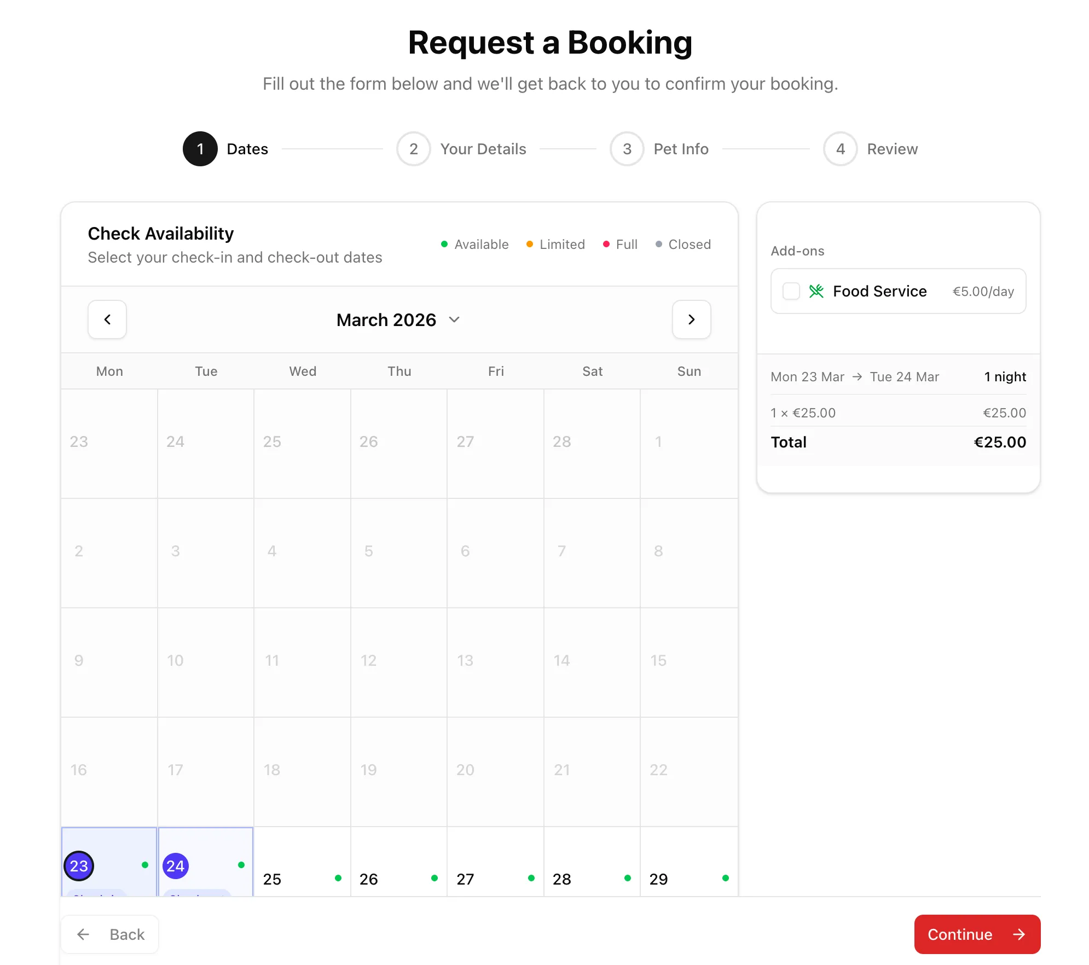The height and width of the screenshot is (965, 1089).
Task: Select the Review step circle
Action: click(840, 149)
